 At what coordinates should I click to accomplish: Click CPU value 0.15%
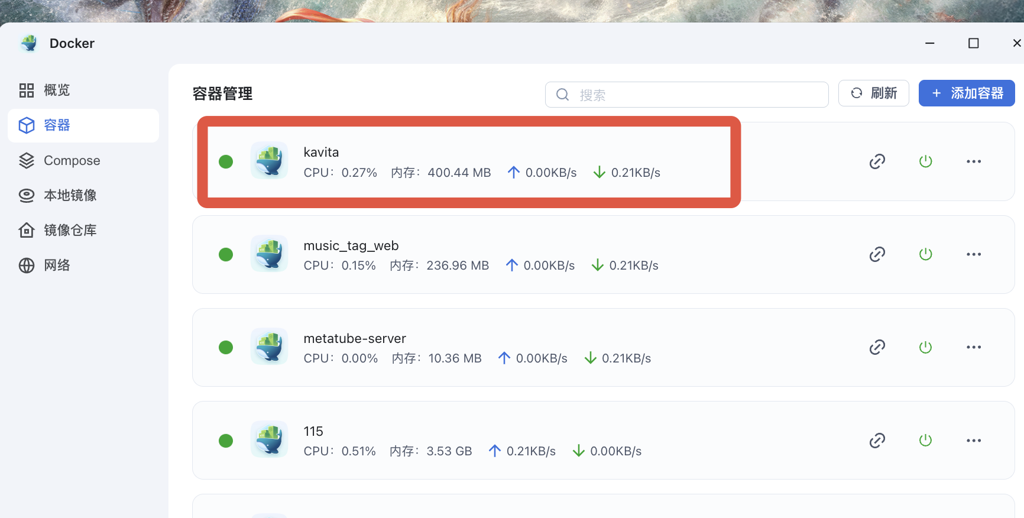click(359, 266)
